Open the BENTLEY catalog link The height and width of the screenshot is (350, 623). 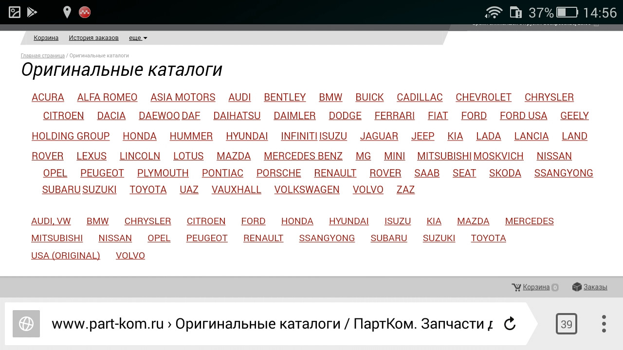click(285, 97)
